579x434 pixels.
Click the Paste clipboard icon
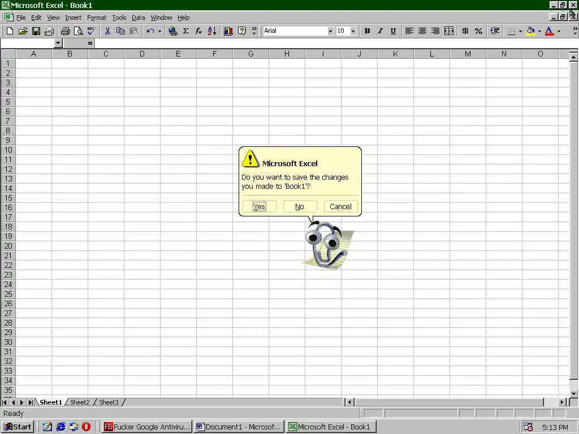pos(134,31)
